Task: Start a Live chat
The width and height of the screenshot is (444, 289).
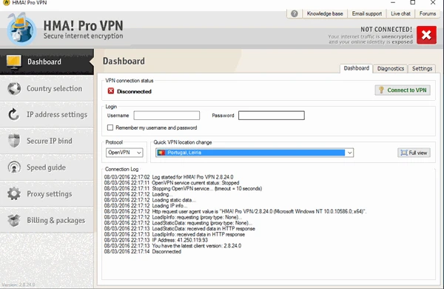Action: [x=400, y=13]
